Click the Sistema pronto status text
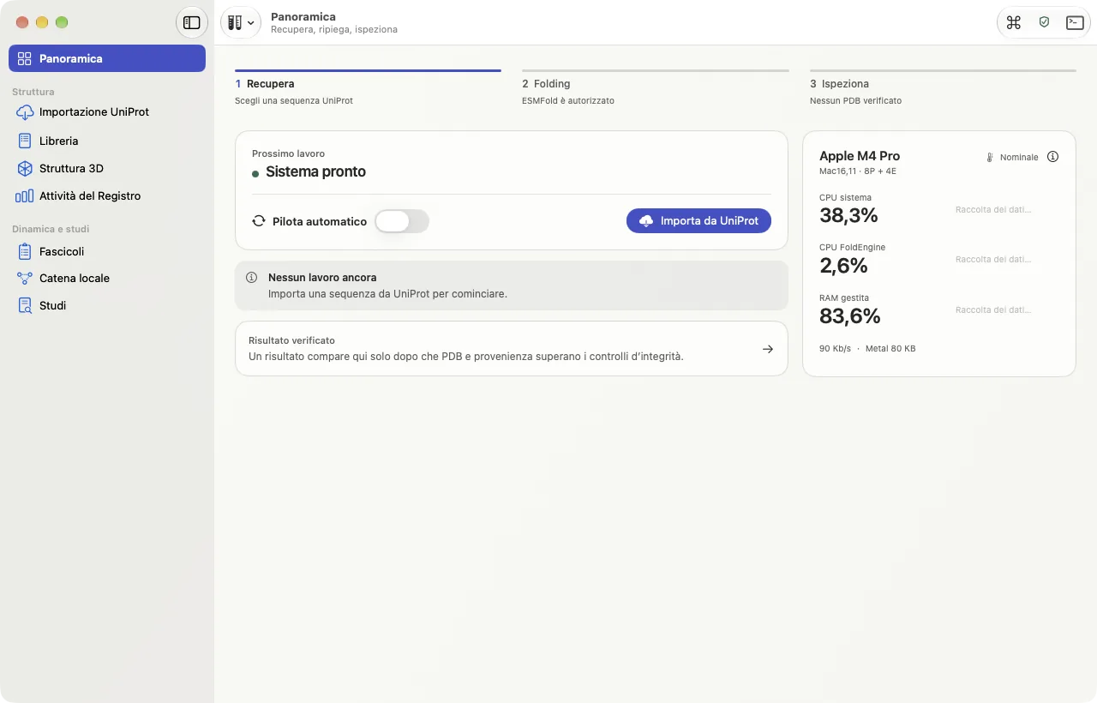 click(315, 171)
